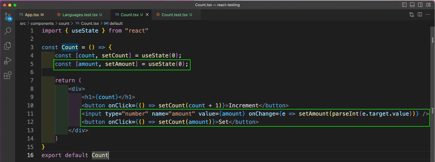The image size is (435, 162).
Task: Close the Count.tsx tab
Action: click(x=147, y=15)
